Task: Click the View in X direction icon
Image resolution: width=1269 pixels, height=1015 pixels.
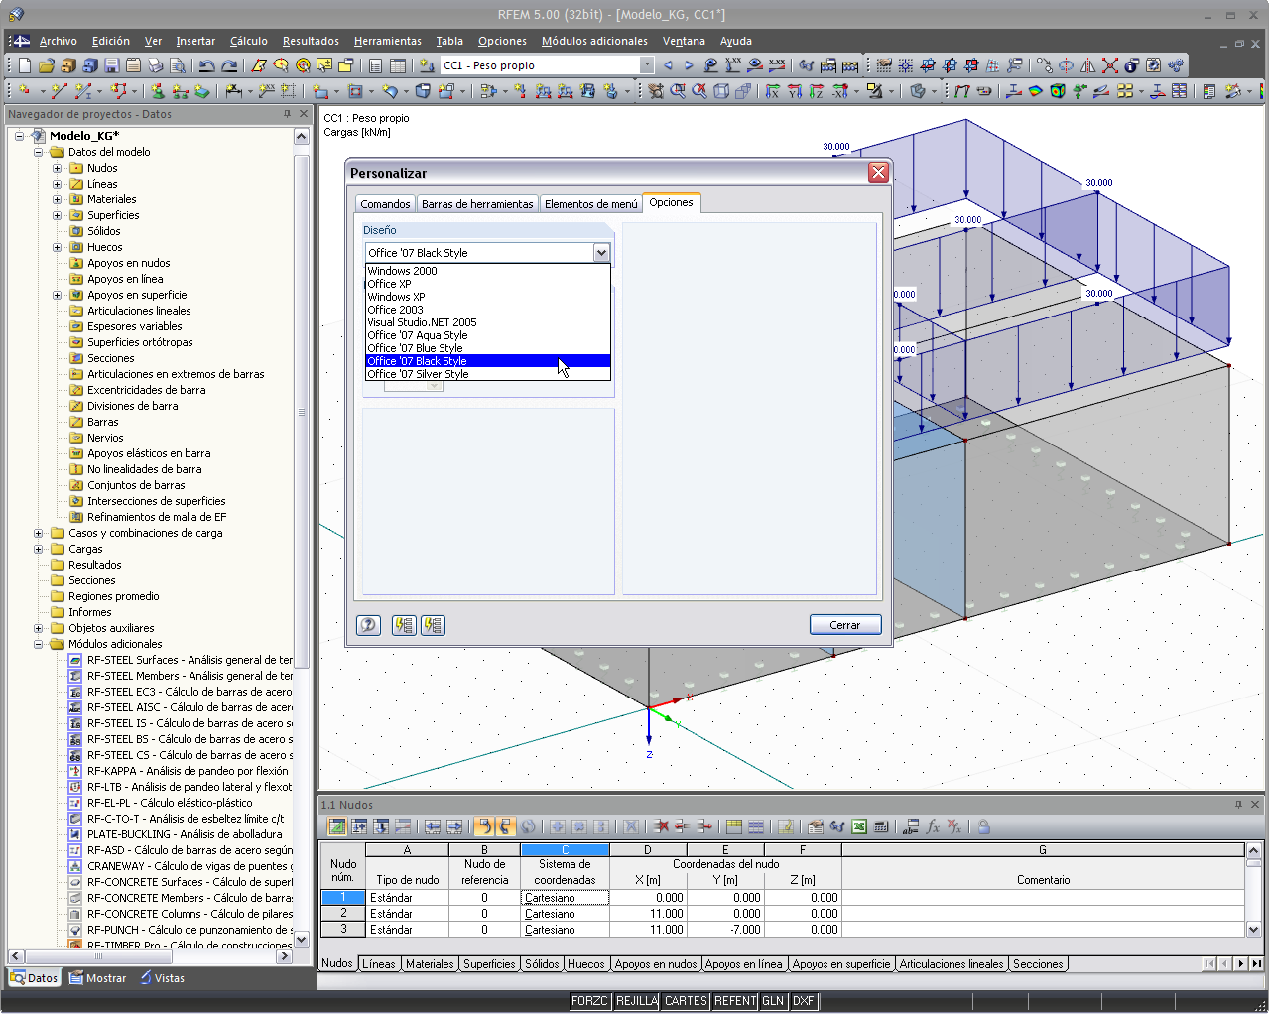Action: [x=772, y=91]
